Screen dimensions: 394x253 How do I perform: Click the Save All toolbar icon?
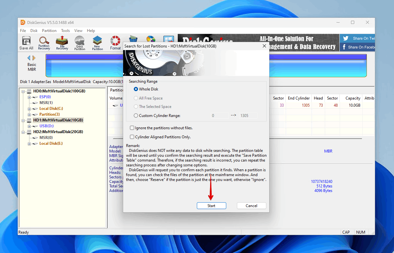click(x=26, y=43)
